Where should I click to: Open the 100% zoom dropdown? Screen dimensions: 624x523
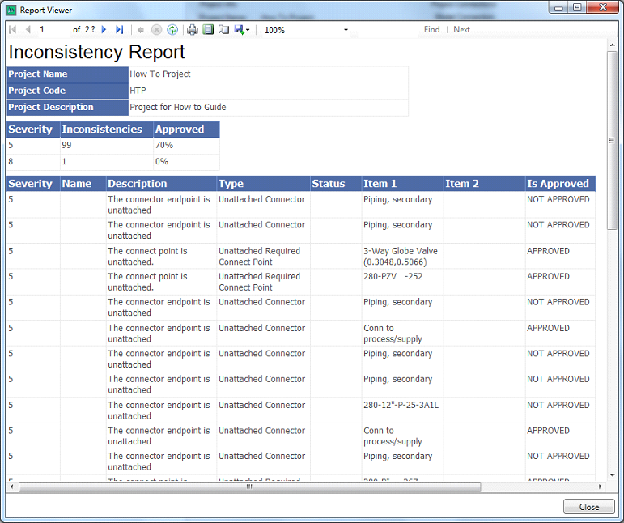pyautogui.click(x=346, y=30)
